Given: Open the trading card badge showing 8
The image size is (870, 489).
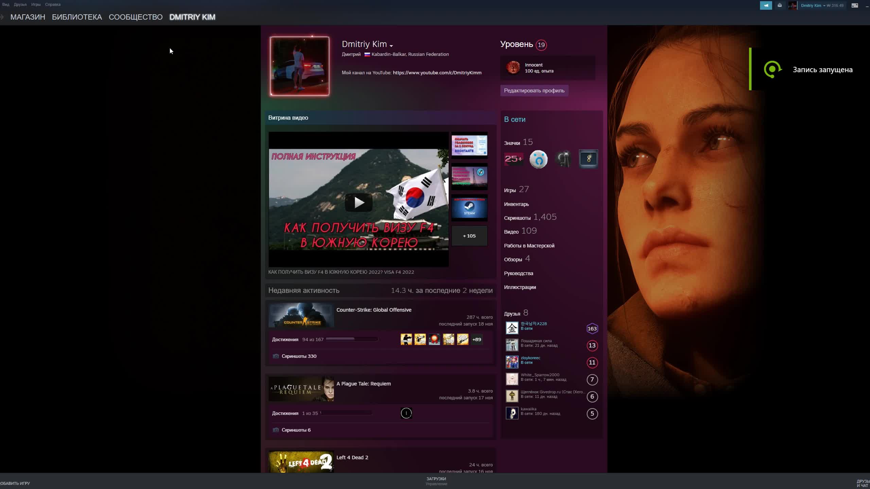Looking at the screenshot, I should tap(588, 159).
